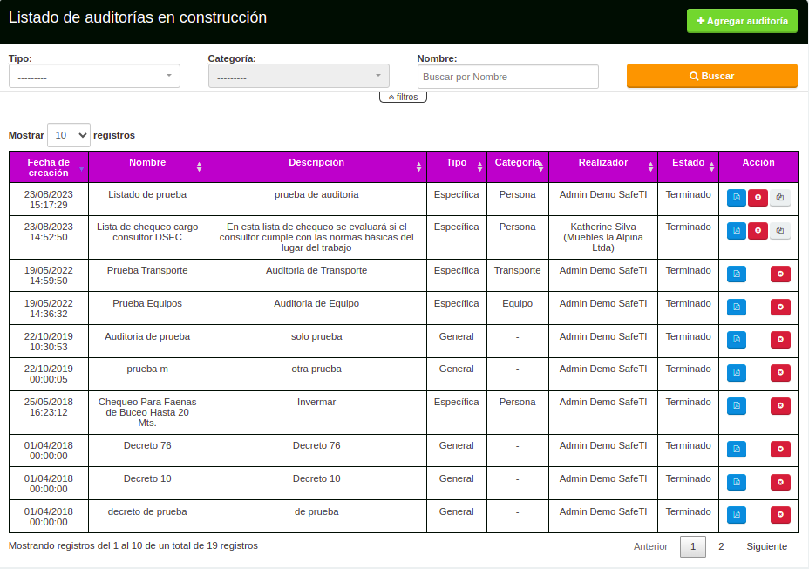Delete the Prueba Transporte audit
This screenshot has width=809, height=569.
click(x=780, y=274)
